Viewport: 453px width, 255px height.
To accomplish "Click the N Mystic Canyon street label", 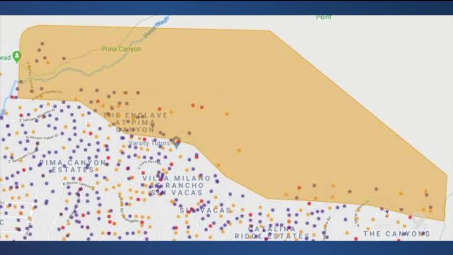I will [x=77, y=185].
